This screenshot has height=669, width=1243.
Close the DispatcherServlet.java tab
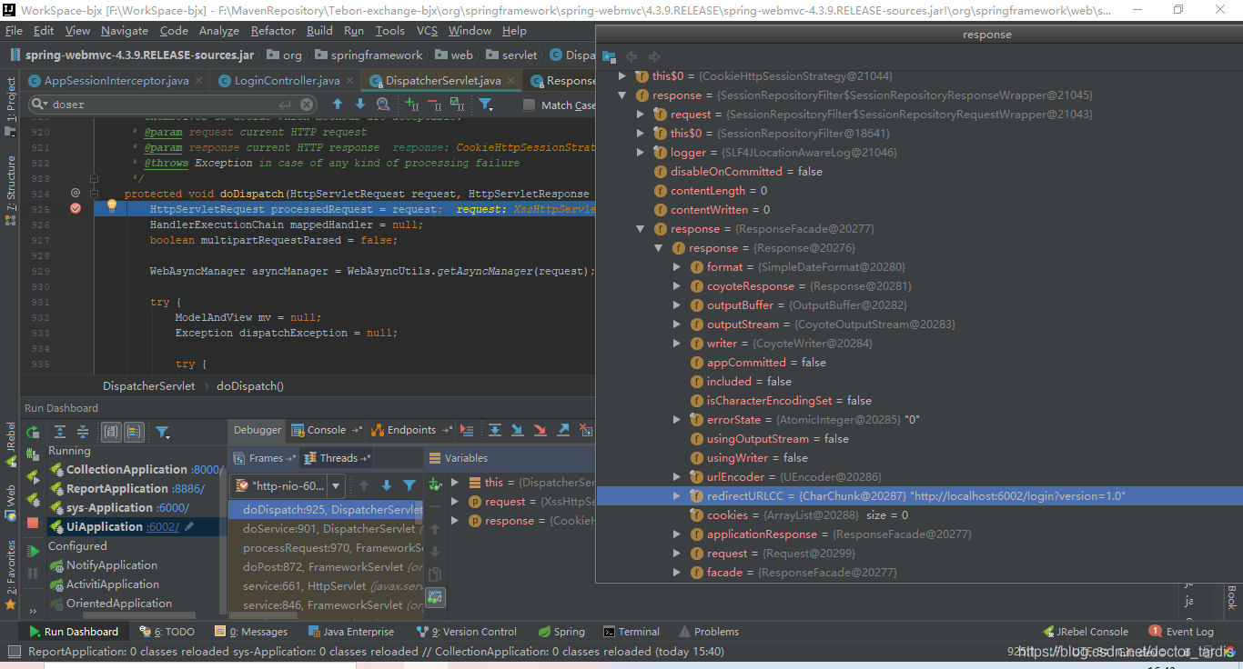point(510,81)
